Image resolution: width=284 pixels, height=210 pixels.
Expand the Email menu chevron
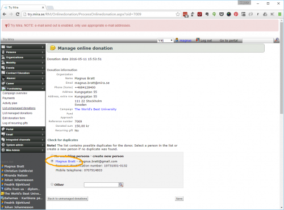pos(43,134)
